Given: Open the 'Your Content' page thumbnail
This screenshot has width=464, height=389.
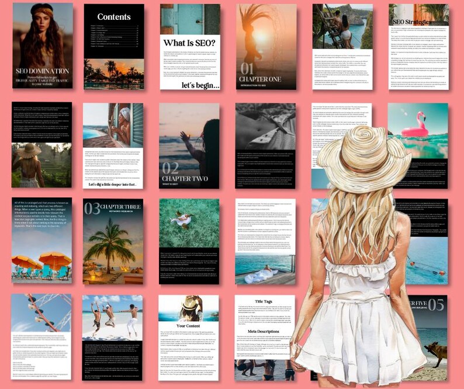Looking at the screenshot, I should [x=189, y=338].
